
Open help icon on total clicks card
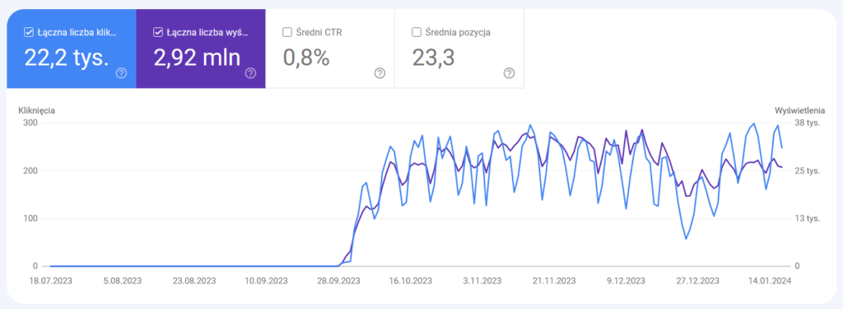tap(122, 73)
